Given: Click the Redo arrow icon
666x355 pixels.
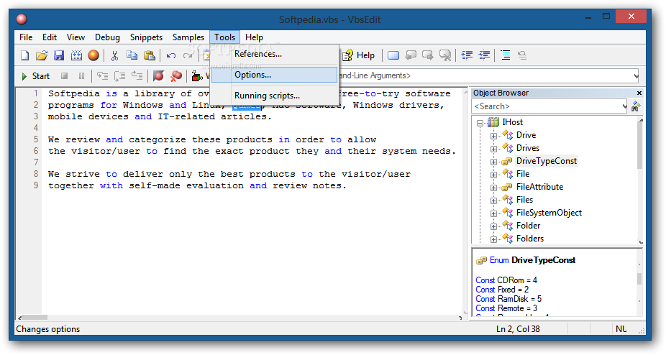Looking at the screenshot, I should click(188, 55).
